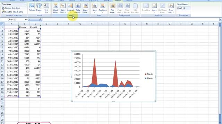Click Format Selection

point(11,8)
